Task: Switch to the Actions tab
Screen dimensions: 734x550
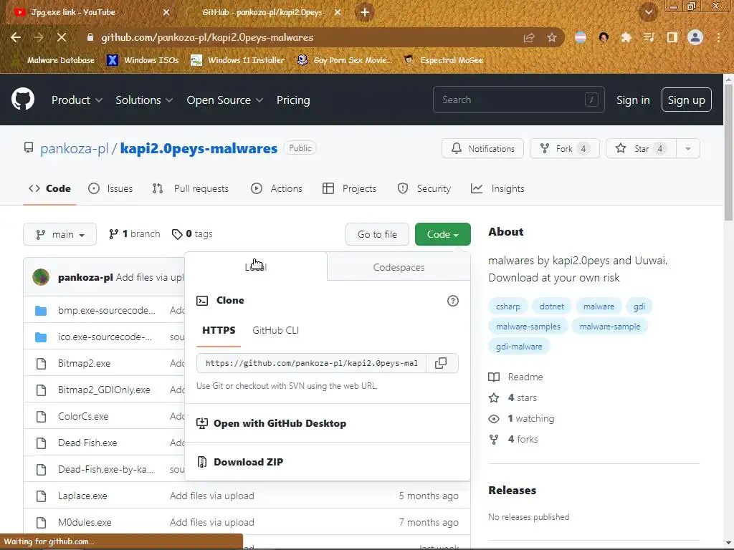Action: click(x=277, y=188)
